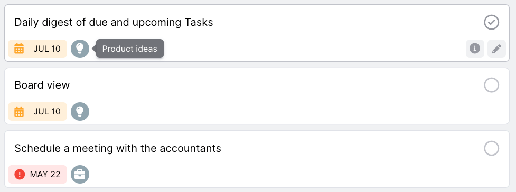Click the pencil edit icon
Viewport: 516px width, 192px height.
[x=496, y=49]
